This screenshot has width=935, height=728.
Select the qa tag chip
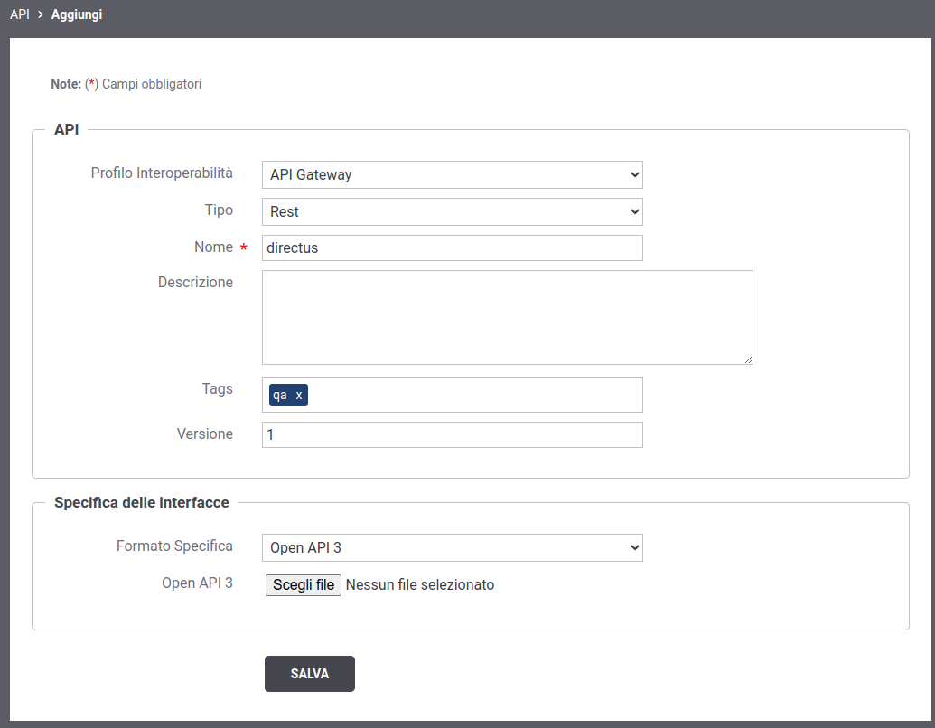tap(280, 396)
